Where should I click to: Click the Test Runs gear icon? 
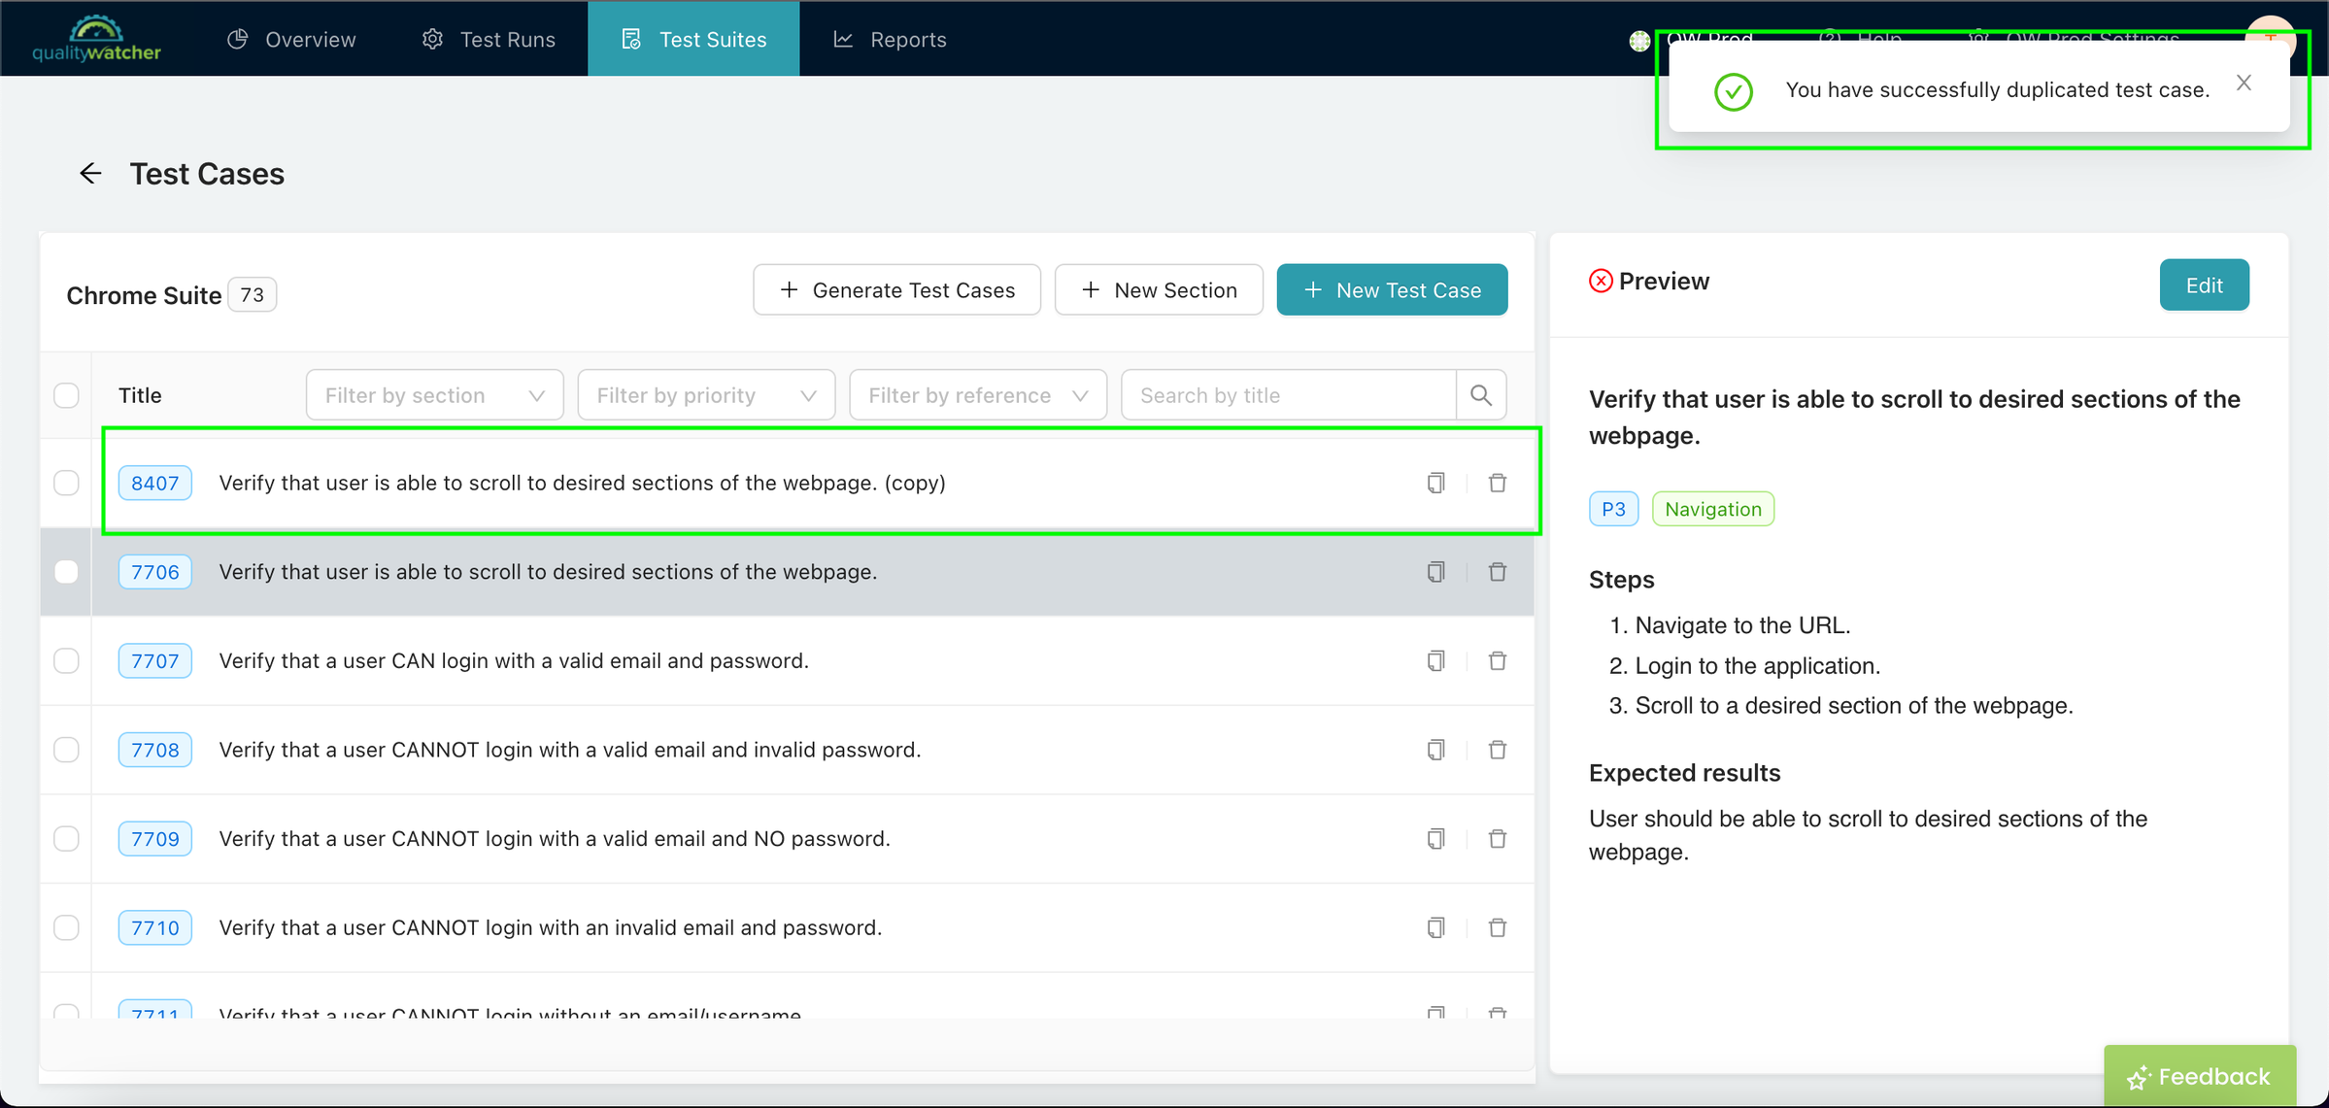pos(432,39)
